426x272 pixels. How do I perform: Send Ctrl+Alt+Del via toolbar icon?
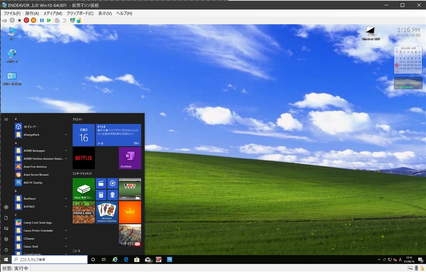click(4, 20)
